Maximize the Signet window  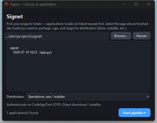pyautogui.click(x=136, y=4)
